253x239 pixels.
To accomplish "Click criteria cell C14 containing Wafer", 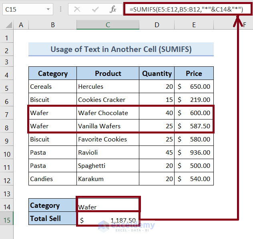I will (108, 207).
